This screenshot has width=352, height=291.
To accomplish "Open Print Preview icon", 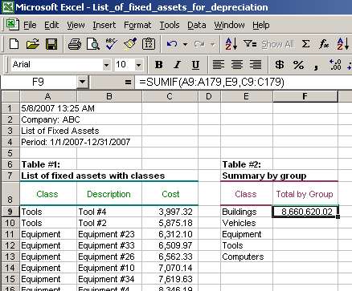I will [x=93, y=44].
